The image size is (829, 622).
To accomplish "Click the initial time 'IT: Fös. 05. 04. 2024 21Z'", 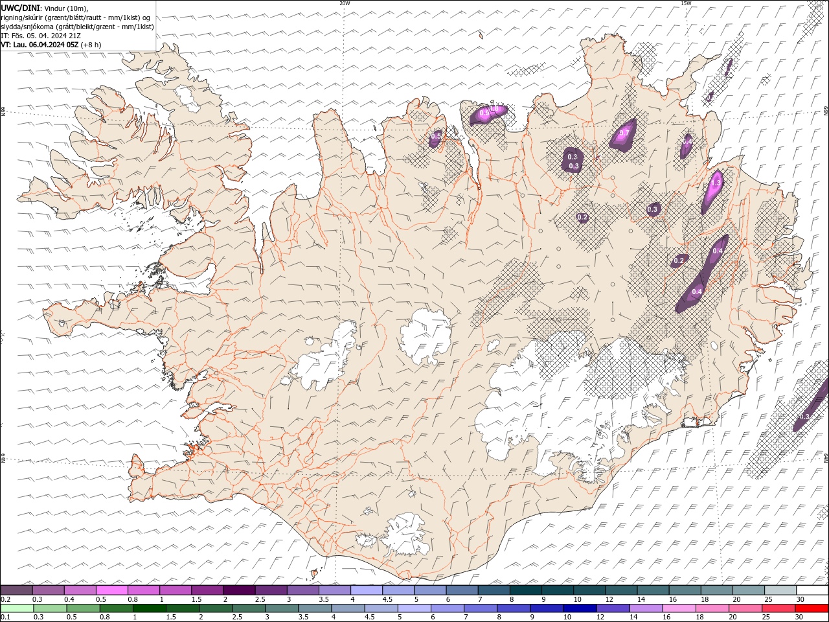I will [x=41, y=36].
